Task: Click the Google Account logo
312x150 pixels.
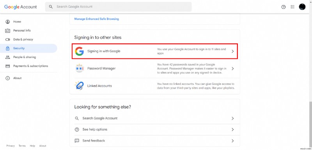Action: (21, 7)
